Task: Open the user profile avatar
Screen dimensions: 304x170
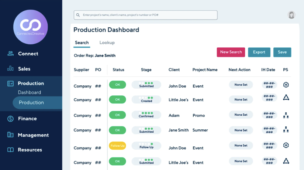Action: click(x=291, y=15)
